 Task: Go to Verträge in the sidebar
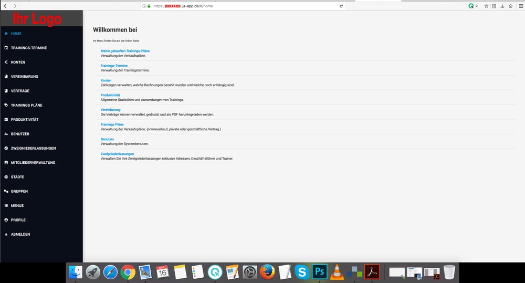point(20,91)
